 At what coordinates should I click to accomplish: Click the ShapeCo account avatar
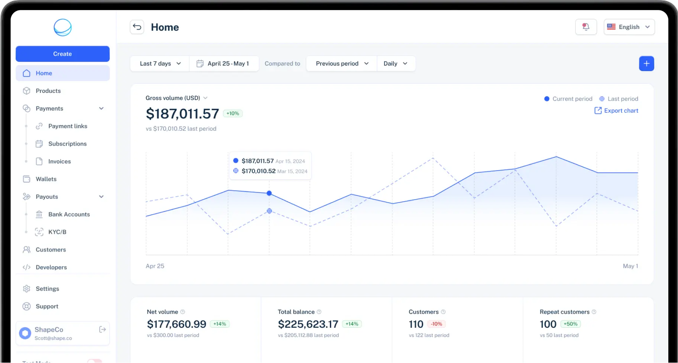click(25, 333)
